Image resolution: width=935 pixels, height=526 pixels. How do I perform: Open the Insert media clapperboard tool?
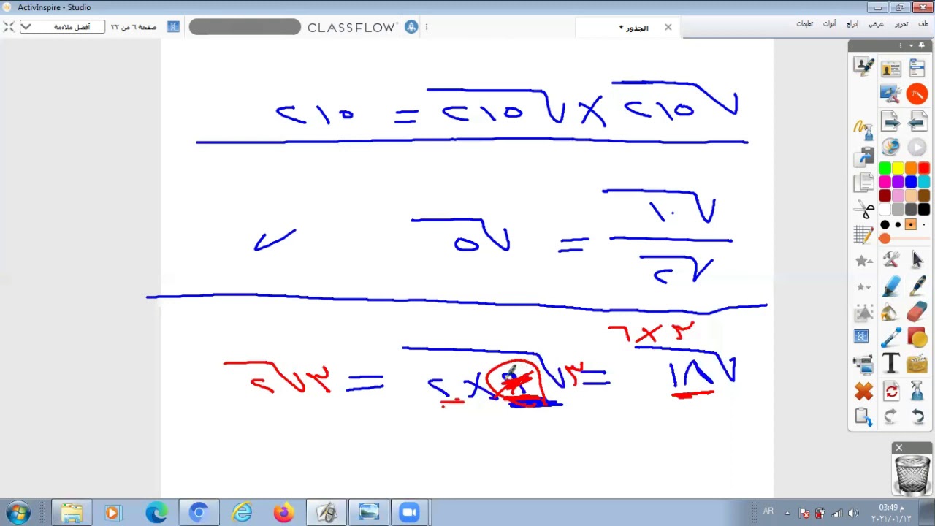[x=917, y=363]
